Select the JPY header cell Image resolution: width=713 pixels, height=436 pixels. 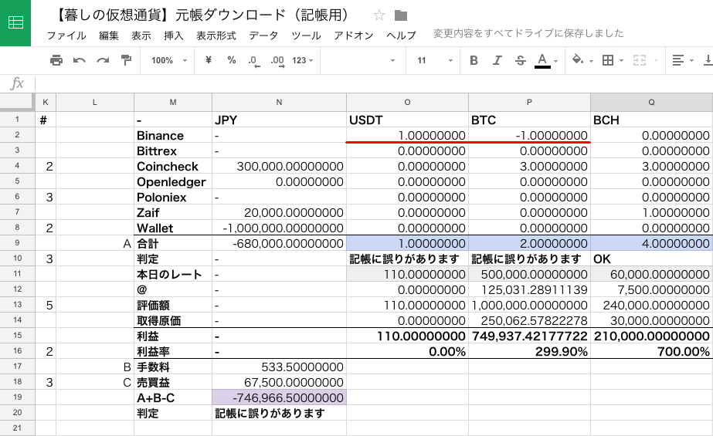click(279, 120)
